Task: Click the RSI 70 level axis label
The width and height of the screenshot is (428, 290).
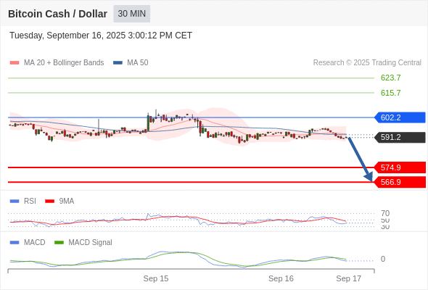Action: [385, 213]
